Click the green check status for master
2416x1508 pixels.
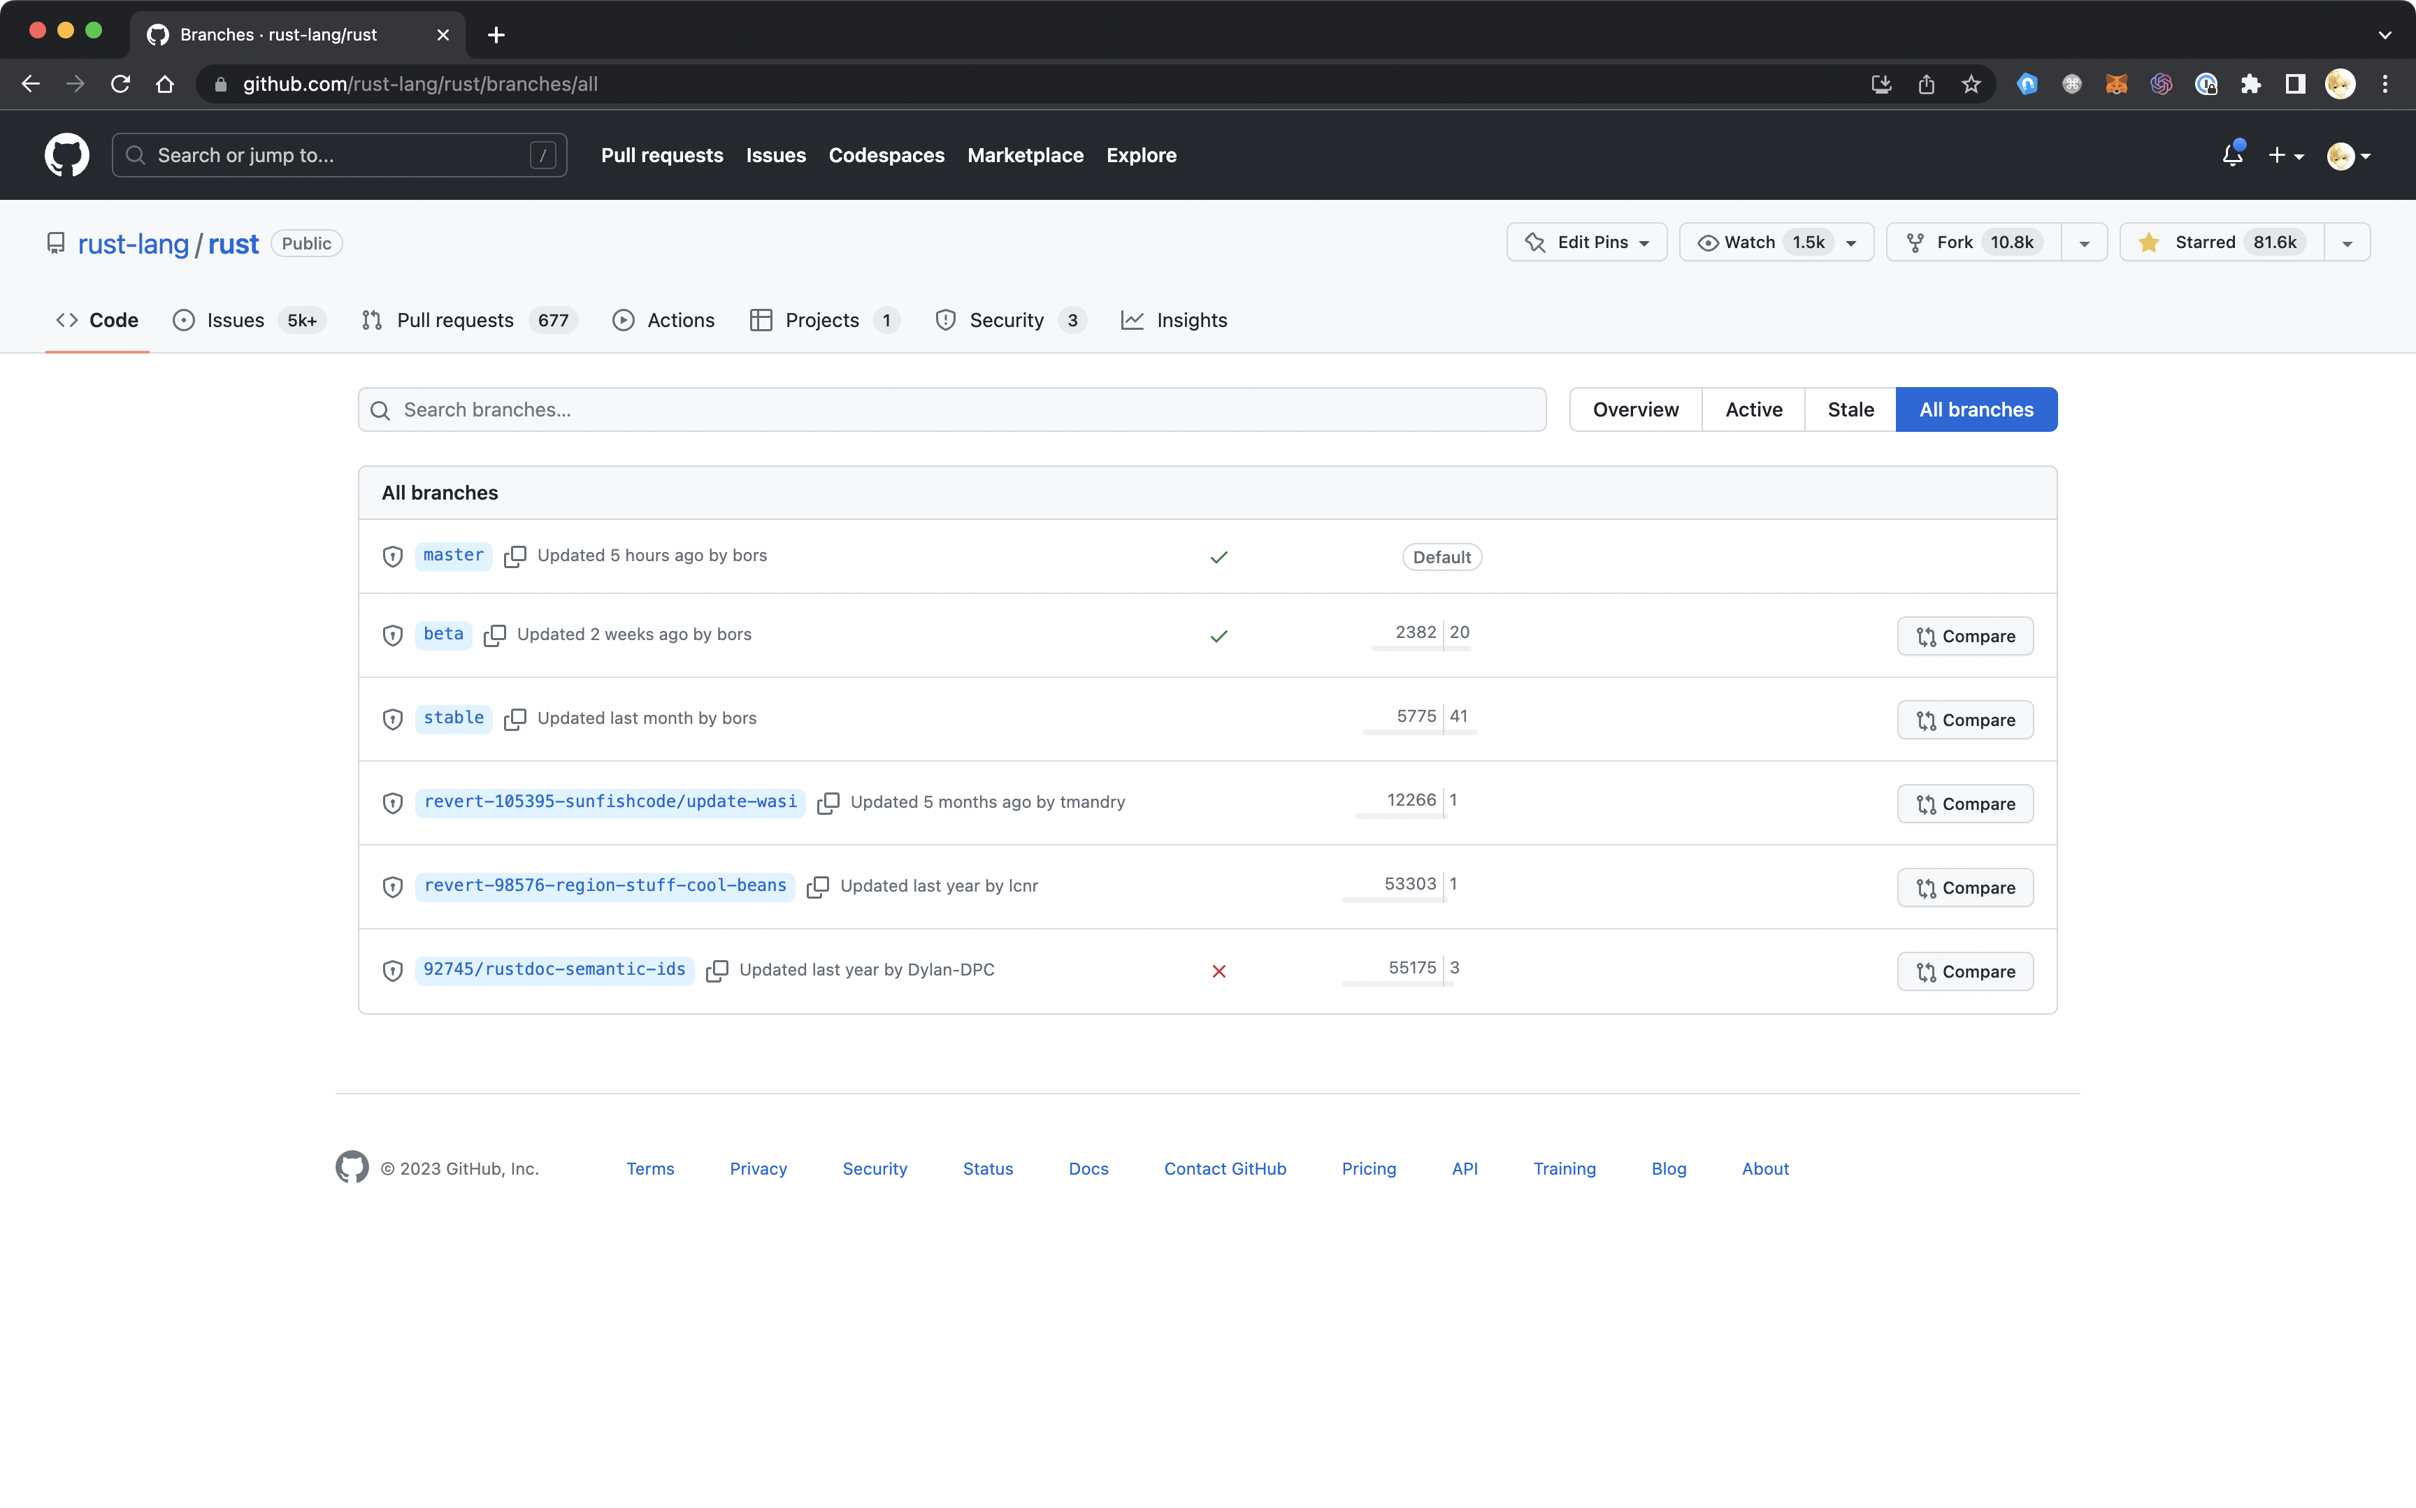(x=1219, y=558)
